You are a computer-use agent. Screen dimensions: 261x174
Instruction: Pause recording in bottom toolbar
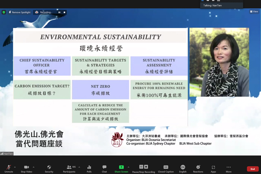click(141, 167)
